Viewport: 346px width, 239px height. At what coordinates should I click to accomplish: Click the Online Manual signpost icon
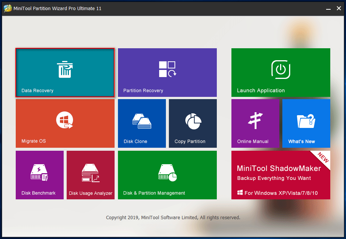(255, 120)
